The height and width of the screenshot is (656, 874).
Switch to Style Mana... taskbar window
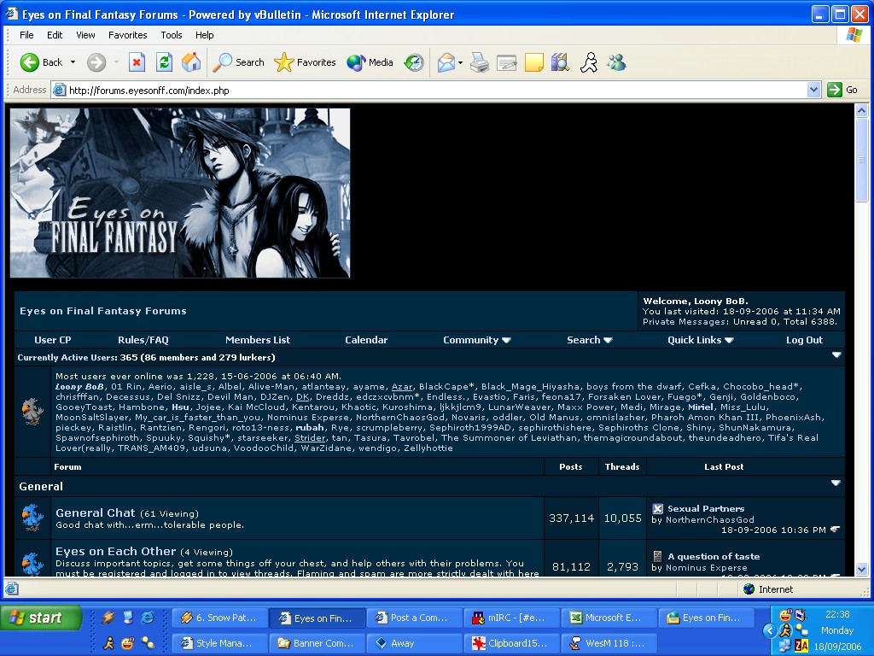pyautogui.click(x=219, y=643)
